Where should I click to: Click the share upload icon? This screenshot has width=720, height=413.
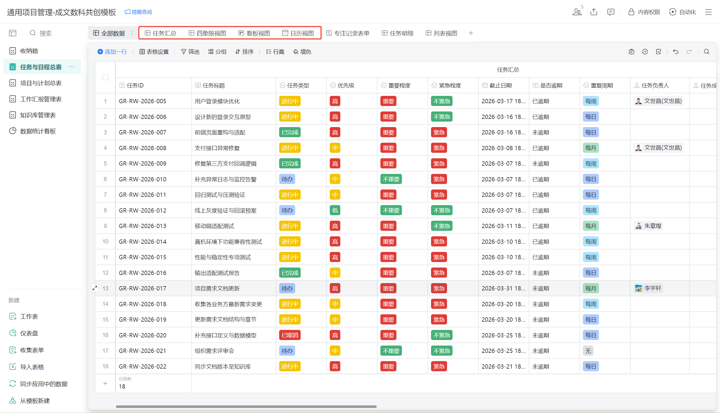(594, 12)
